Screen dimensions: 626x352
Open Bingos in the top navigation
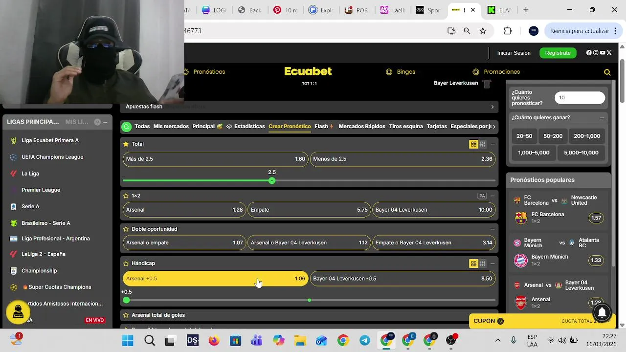[406, 72]
